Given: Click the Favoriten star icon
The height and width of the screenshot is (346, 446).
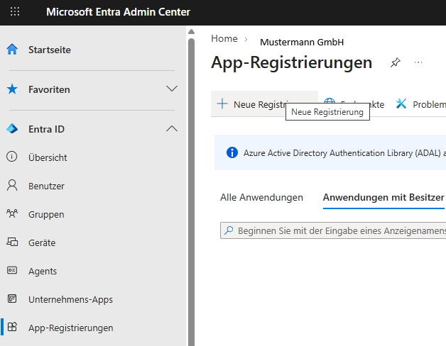Looking at the screenshot, I should pyautogui.click(x=12, y=89).
